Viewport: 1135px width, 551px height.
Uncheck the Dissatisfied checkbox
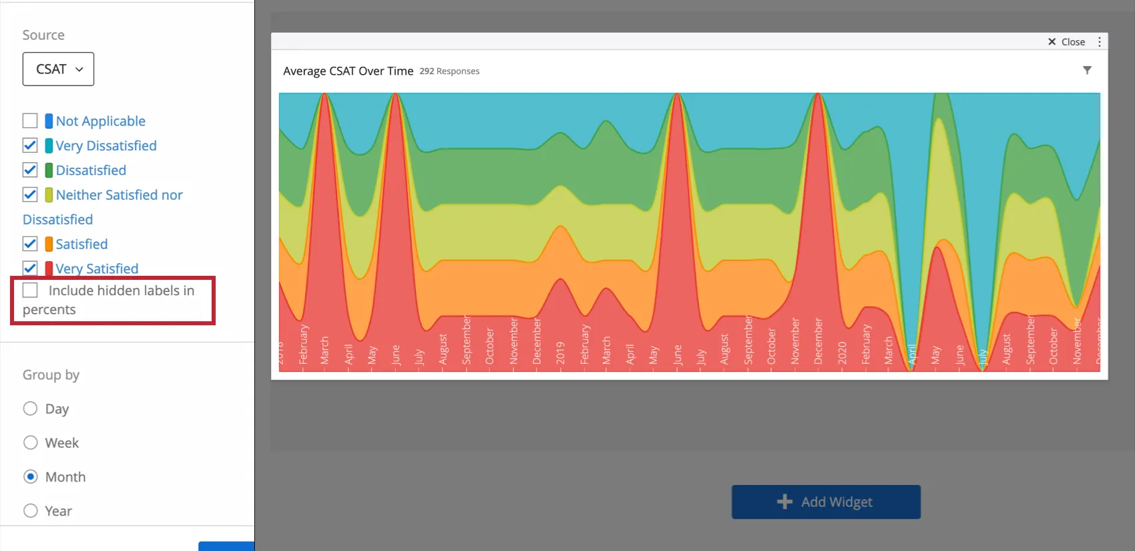(x=30, y=170)
